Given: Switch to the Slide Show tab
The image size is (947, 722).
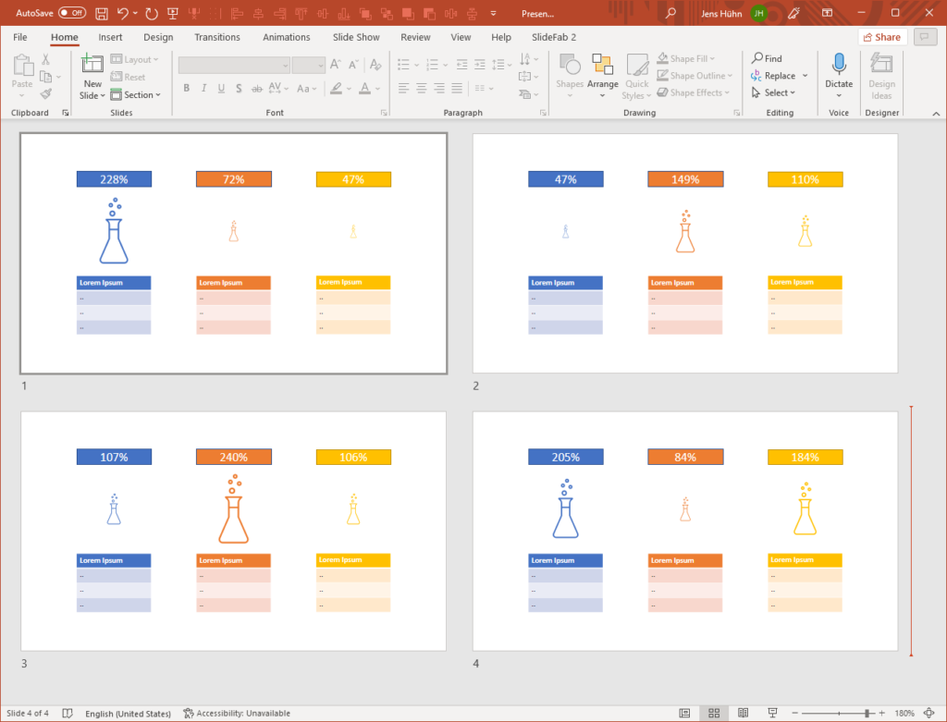Looking at the screenshot, I should [x=356, y=37].
